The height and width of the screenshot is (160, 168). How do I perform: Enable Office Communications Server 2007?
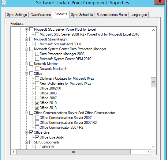click(x=37, y=118)
